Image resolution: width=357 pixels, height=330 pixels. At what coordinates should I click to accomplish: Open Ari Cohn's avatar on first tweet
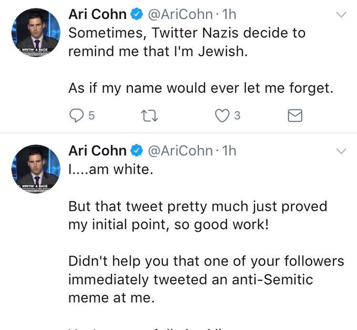coord(36,33)
